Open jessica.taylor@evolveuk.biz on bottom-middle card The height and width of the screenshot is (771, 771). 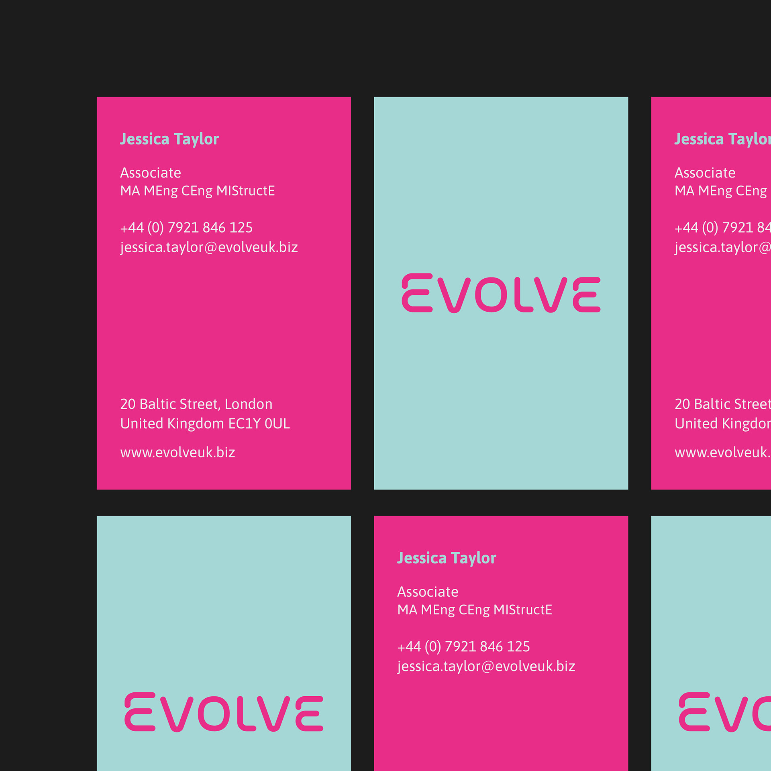tap(486, 667)
